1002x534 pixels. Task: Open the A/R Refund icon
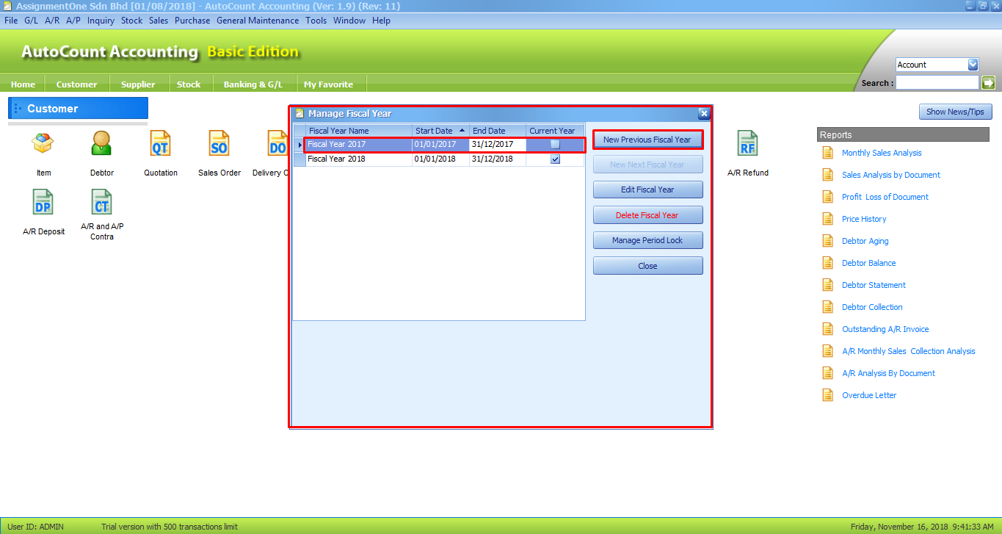click(747, 143)
